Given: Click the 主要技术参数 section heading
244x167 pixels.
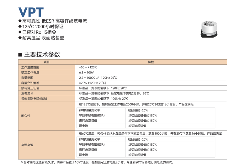Looking at the screenshot, I should (42, 55).
